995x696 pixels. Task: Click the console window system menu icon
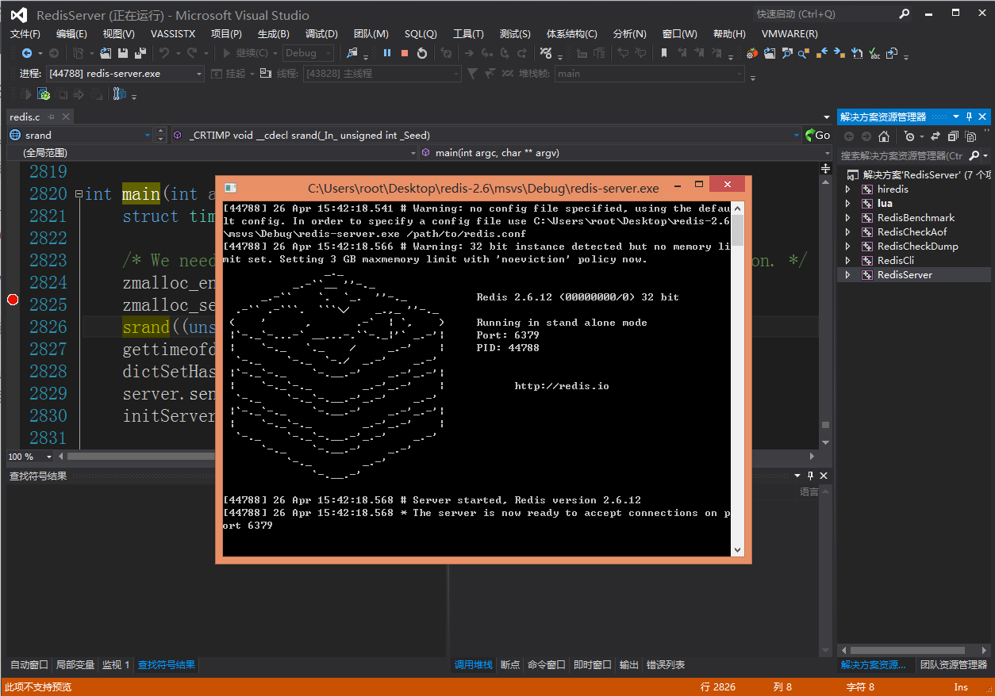coord(231,188)
